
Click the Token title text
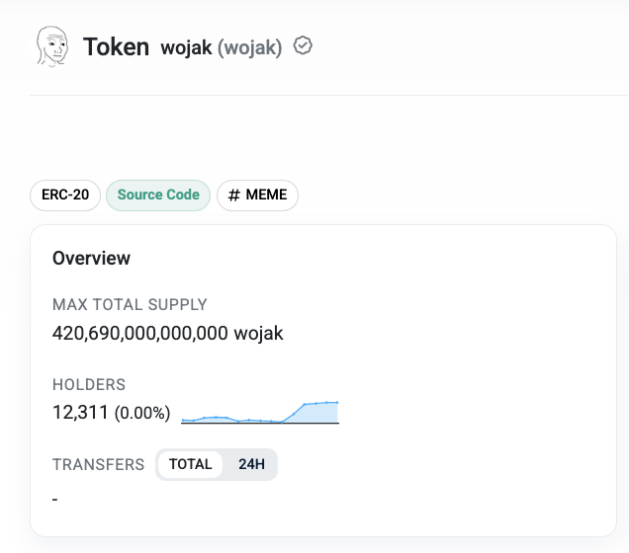116,46
